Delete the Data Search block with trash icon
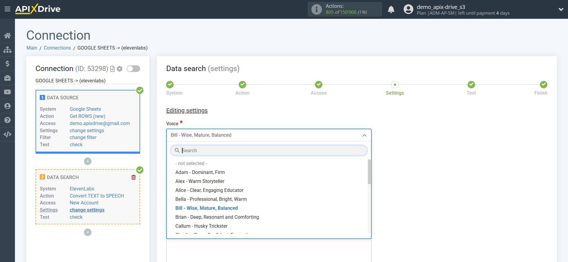 (x=134, y=177)
